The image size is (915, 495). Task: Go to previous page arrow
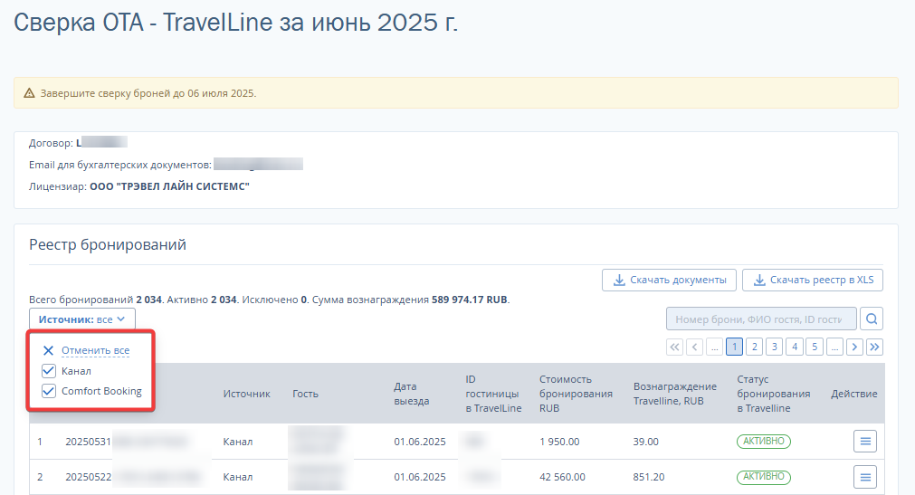(x=694, y=347)
